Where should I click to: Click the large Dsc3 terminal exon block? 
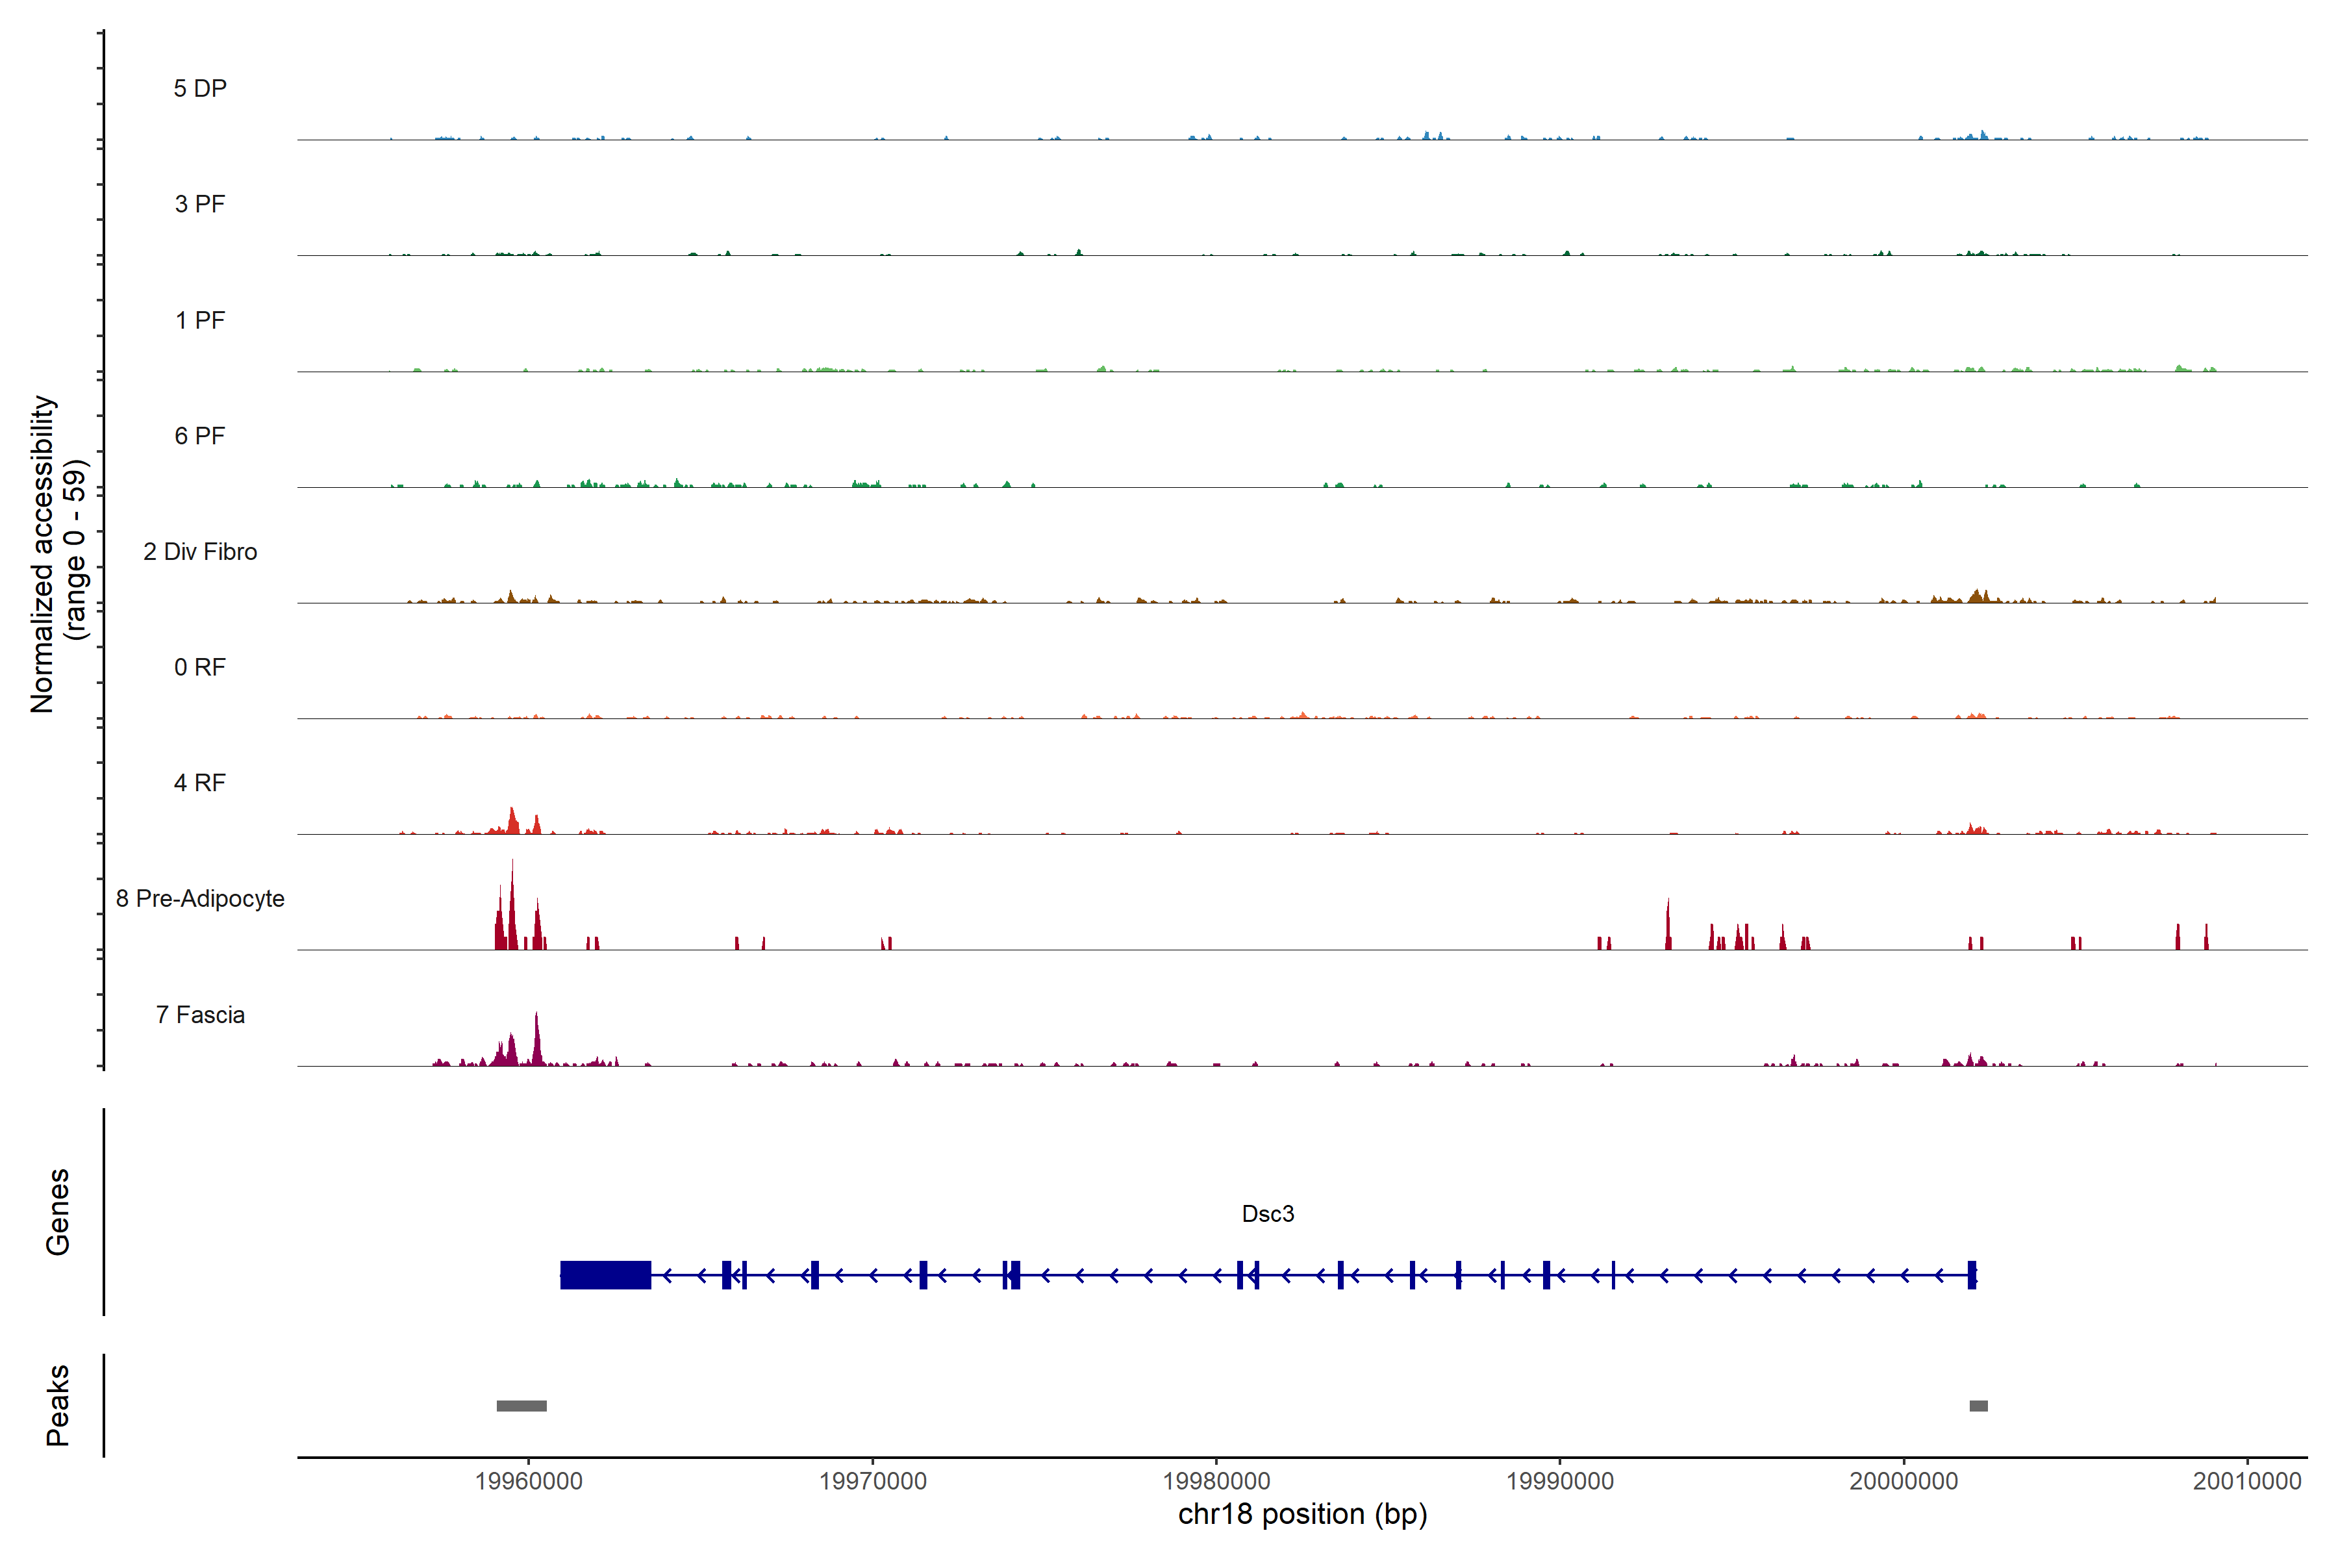[605, 1274]
